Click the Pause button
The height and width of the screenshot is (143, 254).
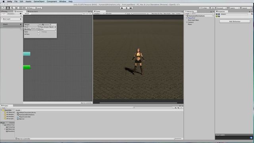click(x=127, y=8)
